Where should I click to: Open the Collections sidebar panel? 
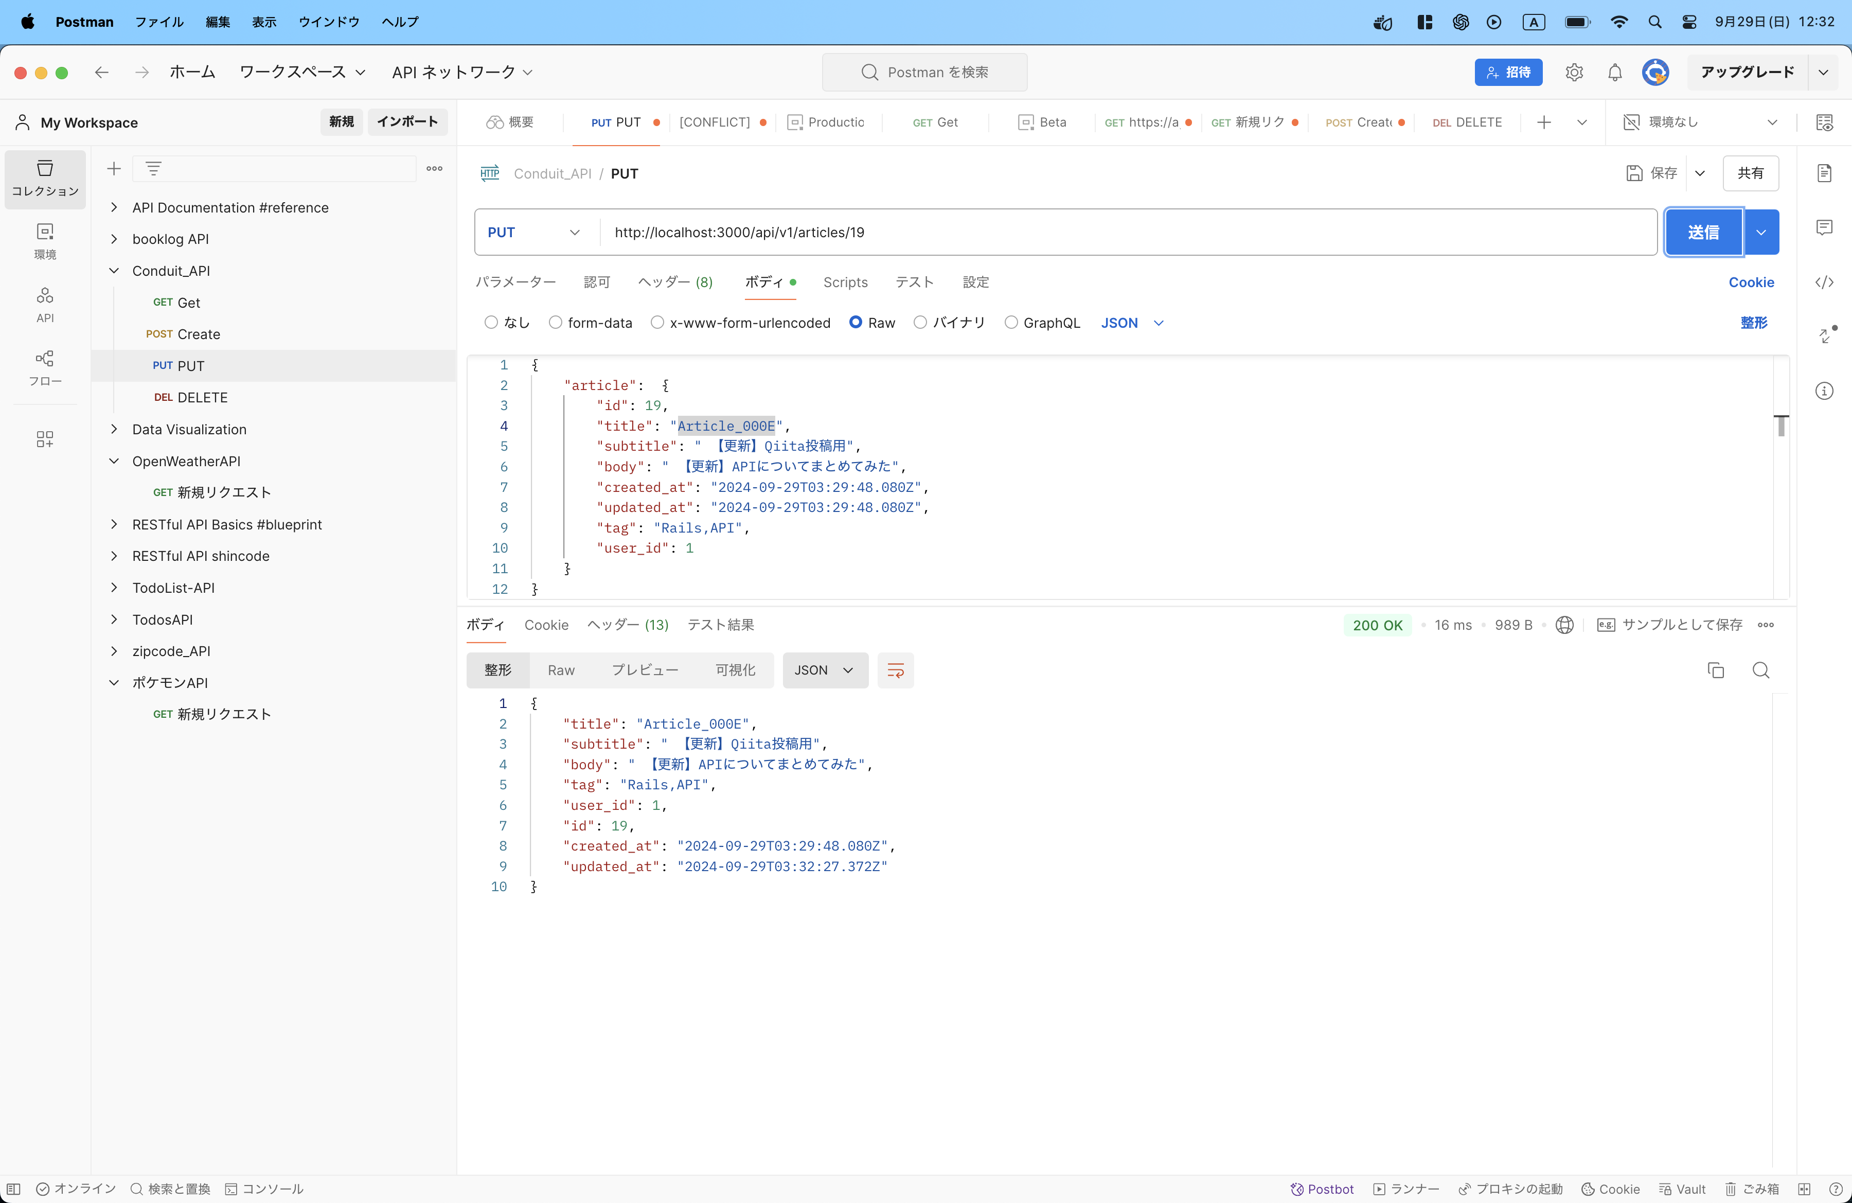click(45, 179)
